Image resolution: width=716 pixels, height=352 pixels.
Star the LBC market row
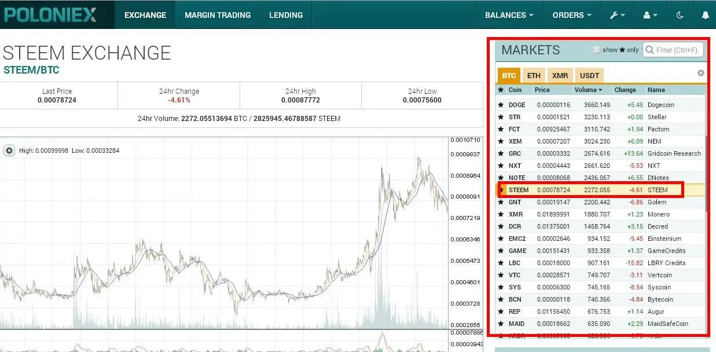(x=501, y=263)
